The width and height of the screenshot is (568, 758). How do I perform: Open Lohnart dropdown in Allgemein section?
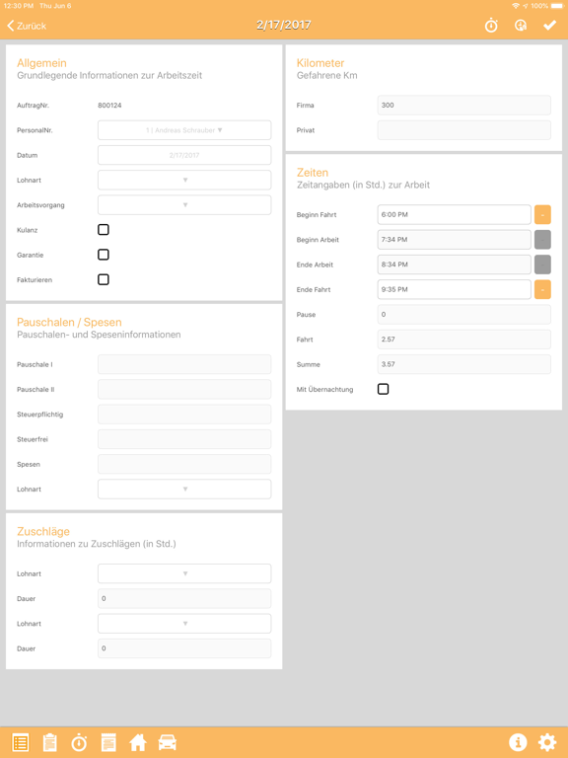point(184,180)
